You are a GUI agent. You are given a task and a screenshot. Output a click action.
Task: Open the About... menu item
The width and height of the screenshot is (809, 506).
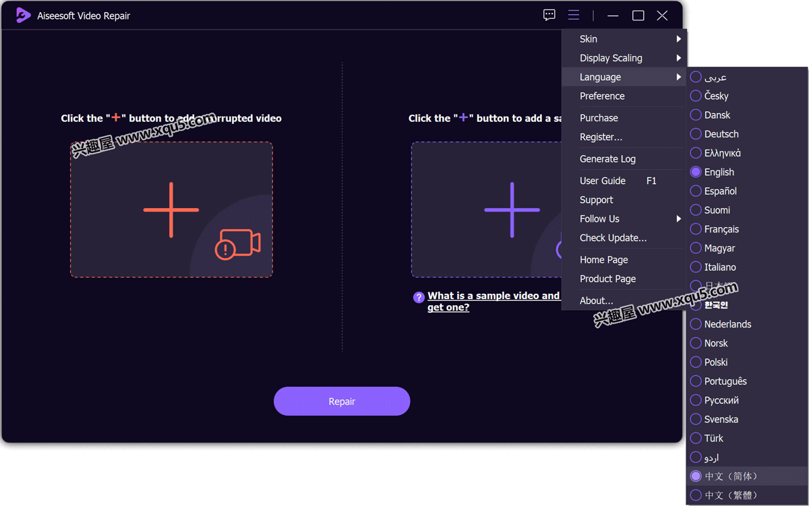click(624, 301)
